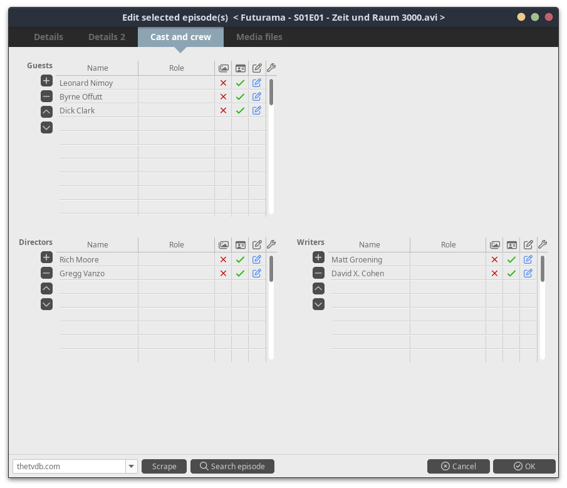Switch to the Media files tab
Screen dimensions: 567x488
(259, 37)
